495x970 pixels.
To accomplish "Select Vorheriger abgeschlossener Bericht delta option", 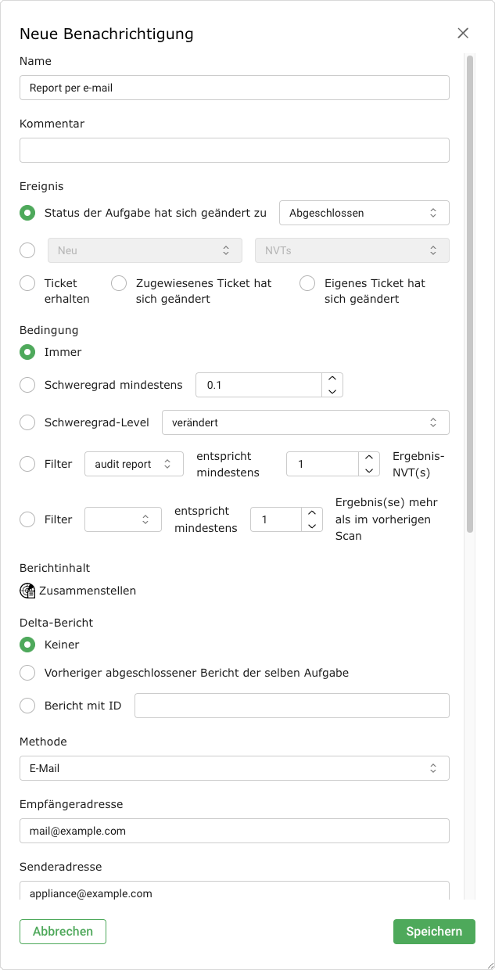I will pos(27,673).
